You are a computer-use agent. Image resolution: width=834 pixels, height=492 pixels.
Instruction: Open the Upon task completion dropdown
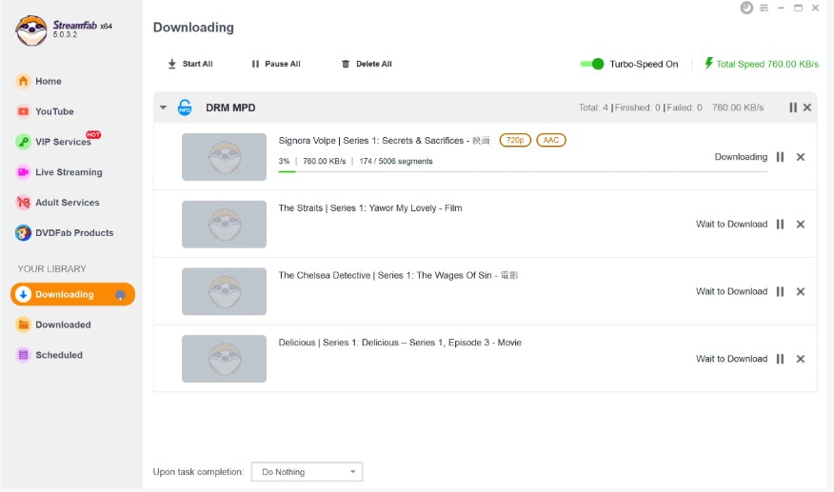(x=307, y=472)
